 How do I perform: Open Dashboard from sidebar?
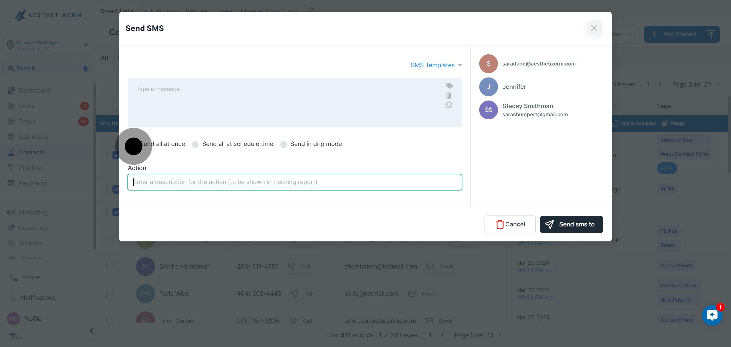click(34, 91)
